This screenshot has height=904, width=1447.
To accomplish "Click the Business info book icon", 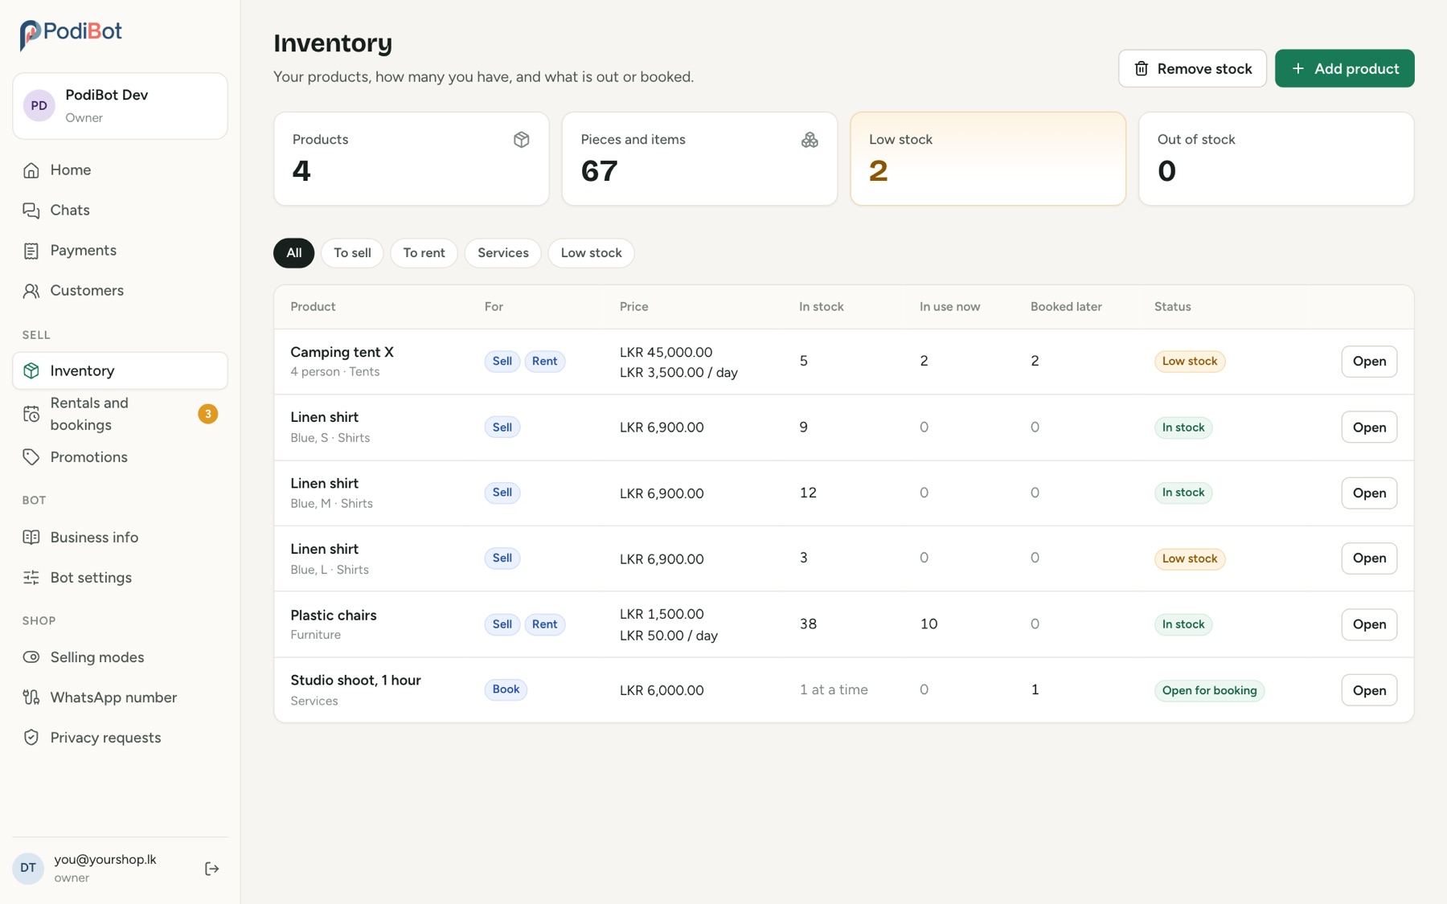I will 31,538.
